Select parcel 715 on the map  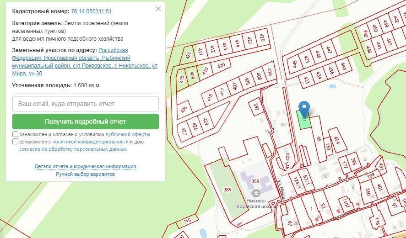(x=187, y=221)
